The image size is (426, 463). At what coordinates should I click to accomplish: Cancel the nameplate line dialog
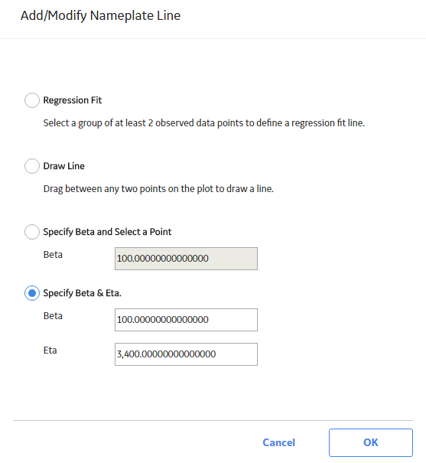tap(279, 442)
